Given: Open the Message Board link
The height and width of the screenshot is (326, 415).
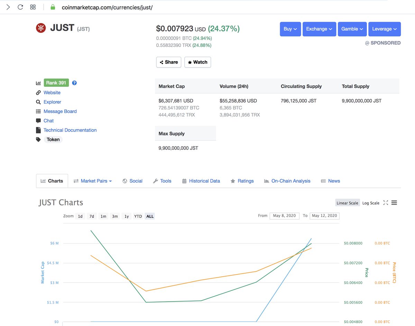Looking at the screenshot, I should 60,111.
